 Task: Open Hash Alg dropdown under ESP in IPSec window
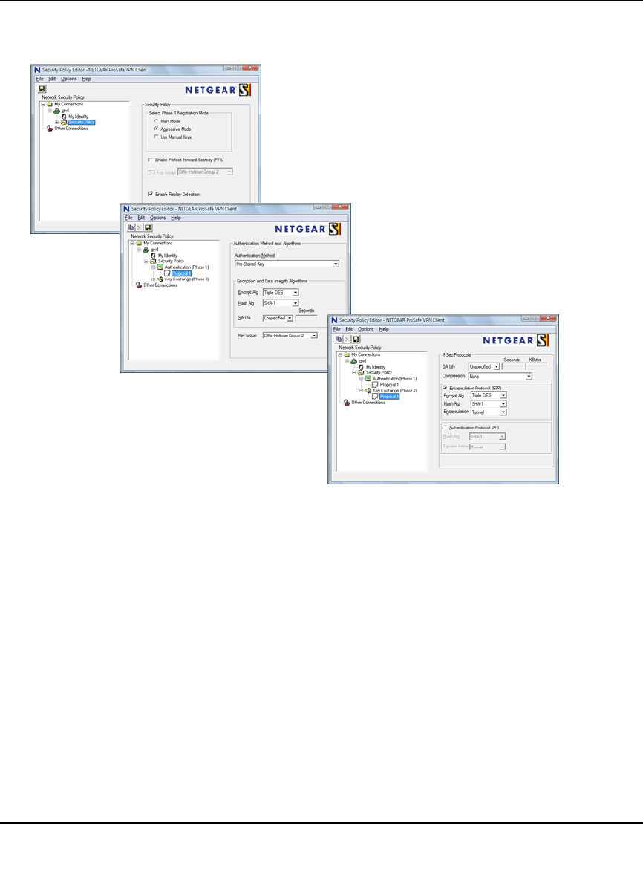pos(489,404)
